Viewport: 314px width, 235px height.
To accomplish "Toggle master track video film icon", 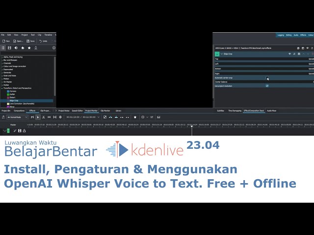I will coord(20,131).
